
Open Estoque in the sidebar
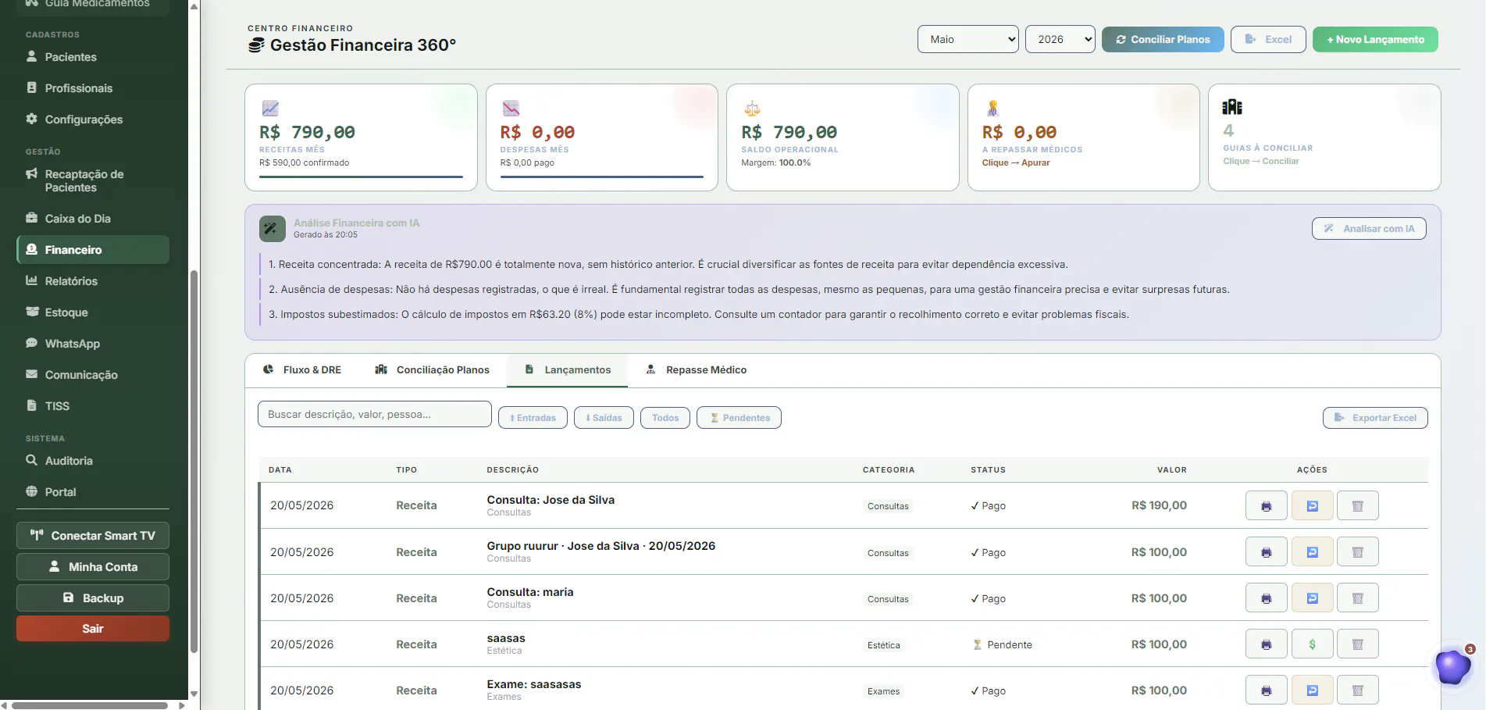click(93, 312)
